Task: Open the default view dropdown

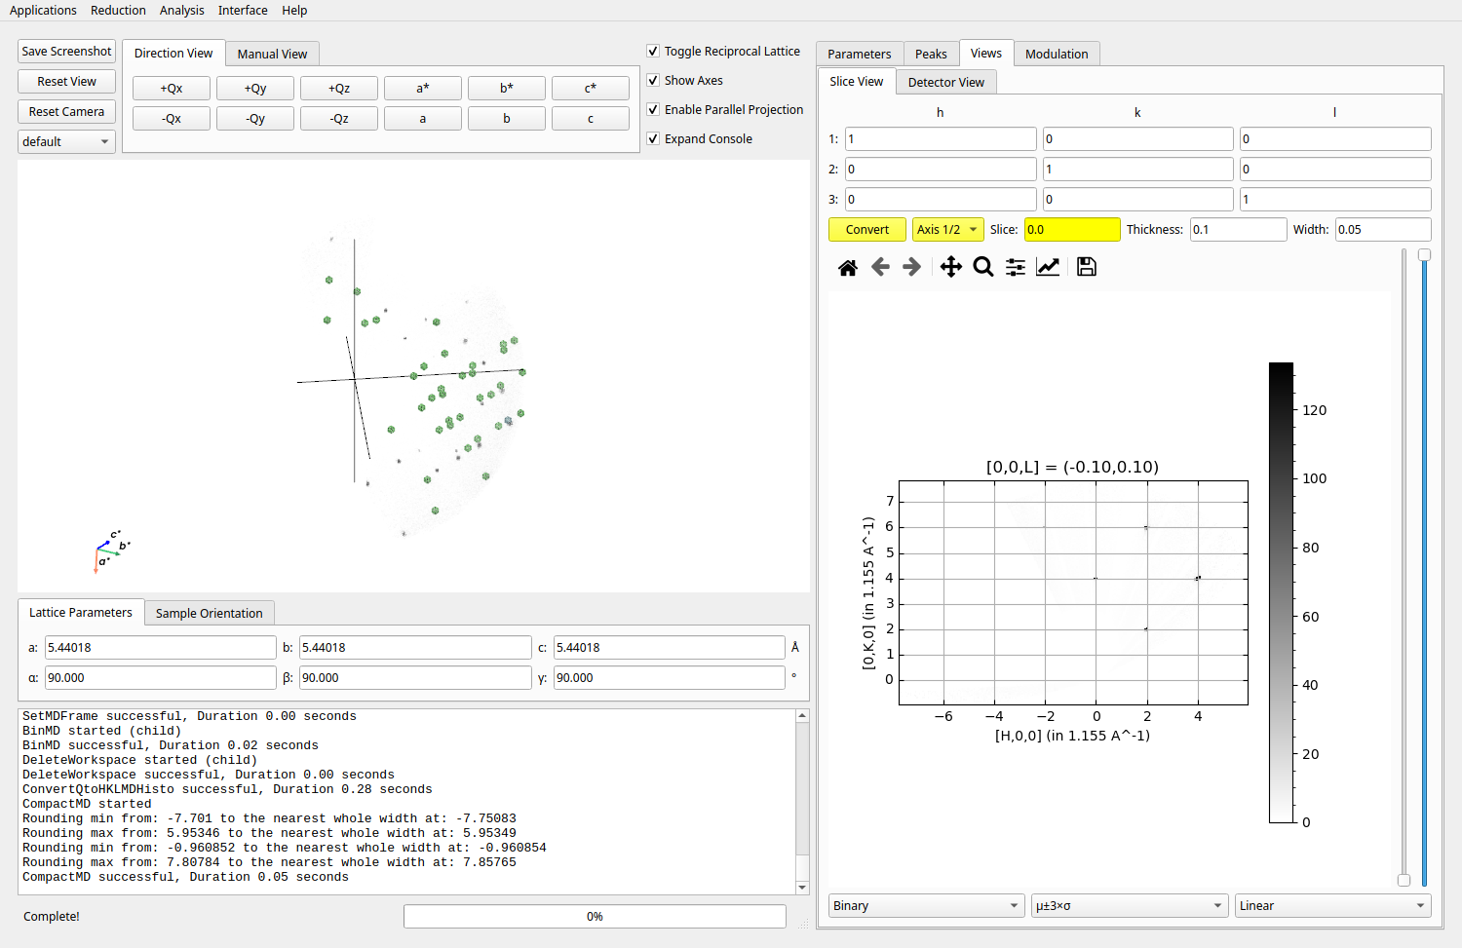Action: point(66,141)
